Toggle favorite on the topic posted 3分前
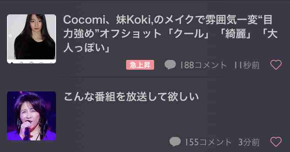Image resolution: width=290 pixels, height=152 pixels. click(x=276, y=142)
